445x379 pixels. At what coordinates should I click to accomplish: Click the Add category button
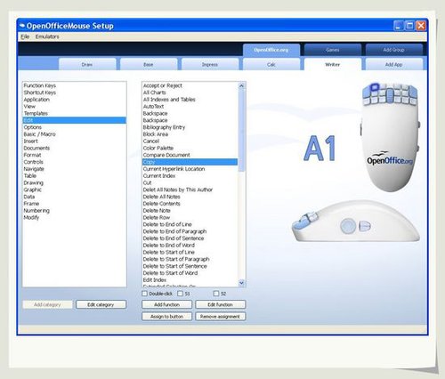click(47, 304)
